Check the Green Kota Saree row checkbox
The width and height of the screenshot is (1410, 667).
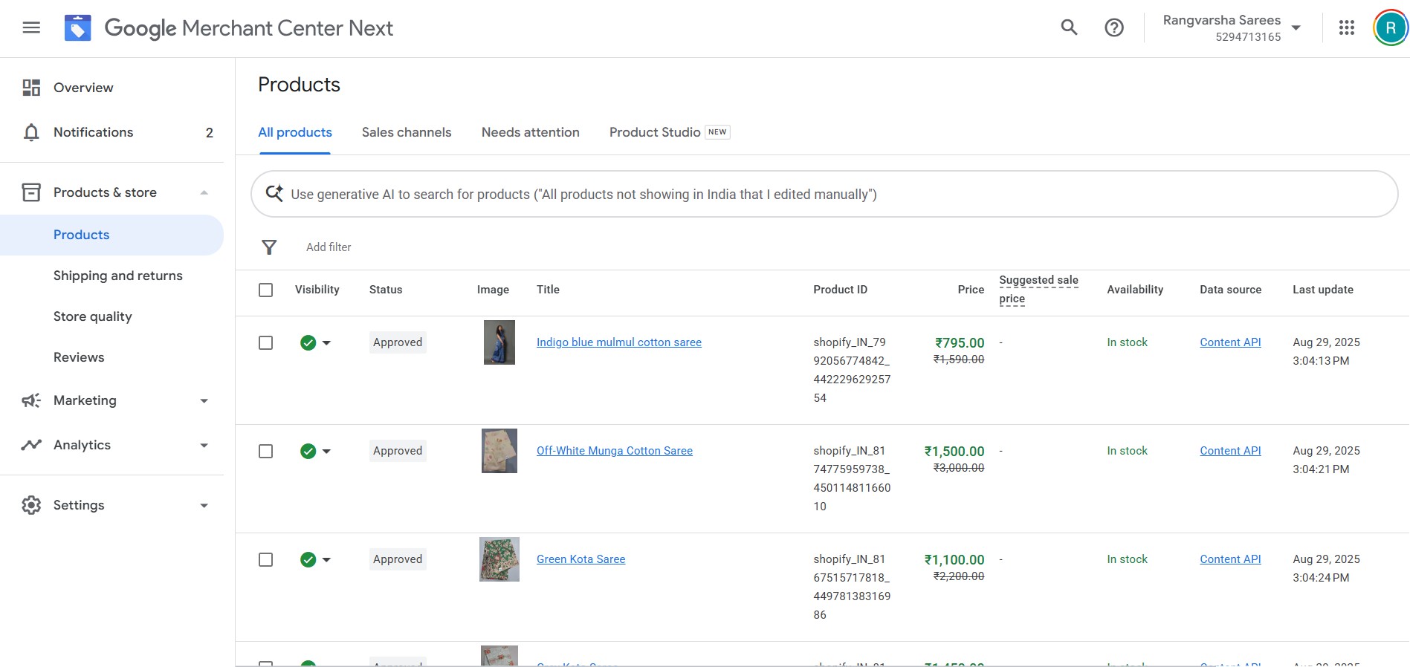click(x=265, y=559)
